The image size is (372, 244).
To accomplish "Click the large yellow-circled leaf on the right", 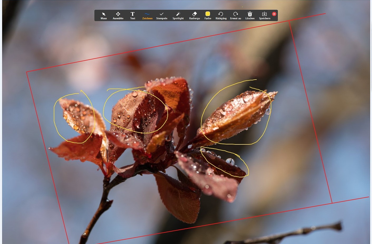I will [237, 116].
